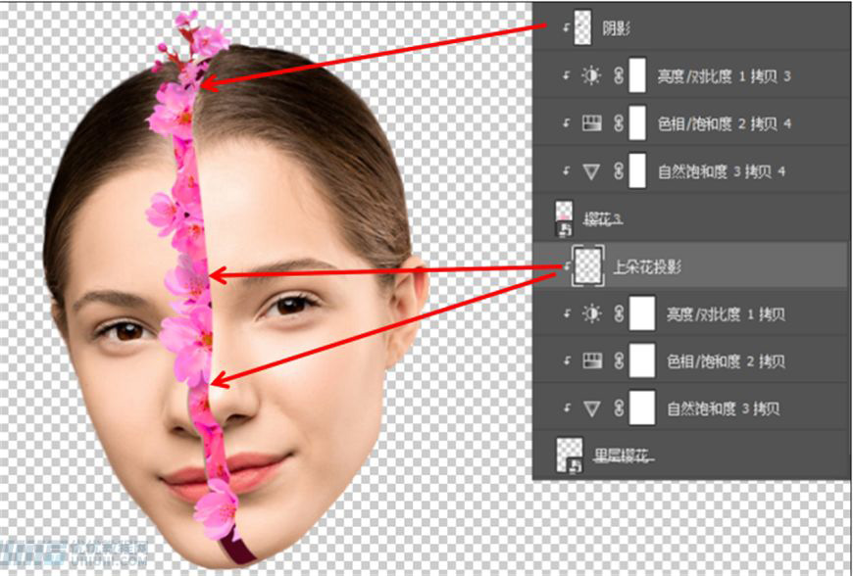Screen dimensions: 853x576
Task: Select the white mask thumbnail of 亮度/对比度 1 拷贝 3
Action: tap(636, 73)
